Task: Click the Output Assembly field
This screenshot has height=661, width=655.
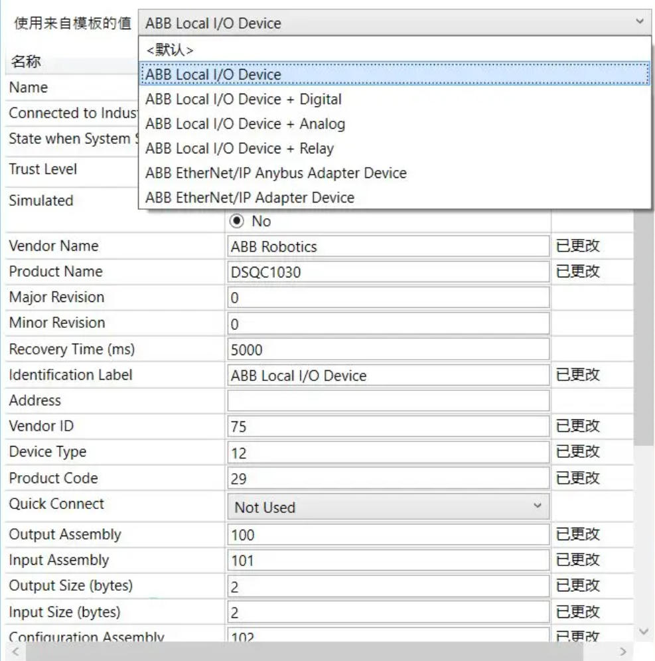Action: (388, 535)
